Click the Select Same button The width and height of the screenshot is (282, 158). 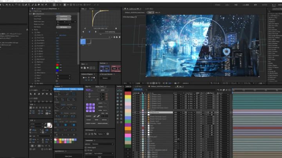click(x=68, y=156)
